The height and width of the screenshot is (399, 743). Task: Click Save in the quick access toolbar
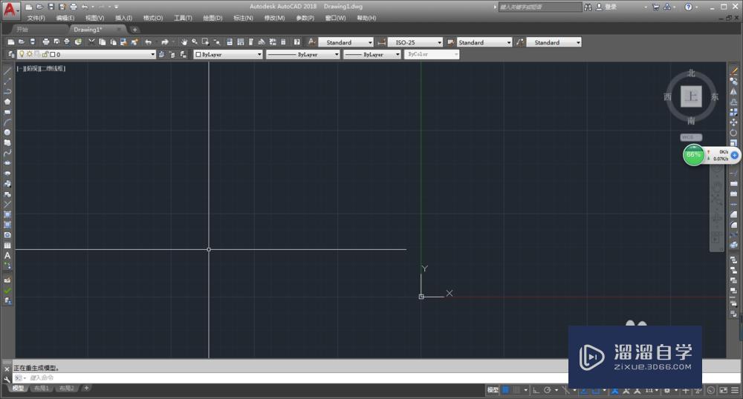[x=51, y=7]
